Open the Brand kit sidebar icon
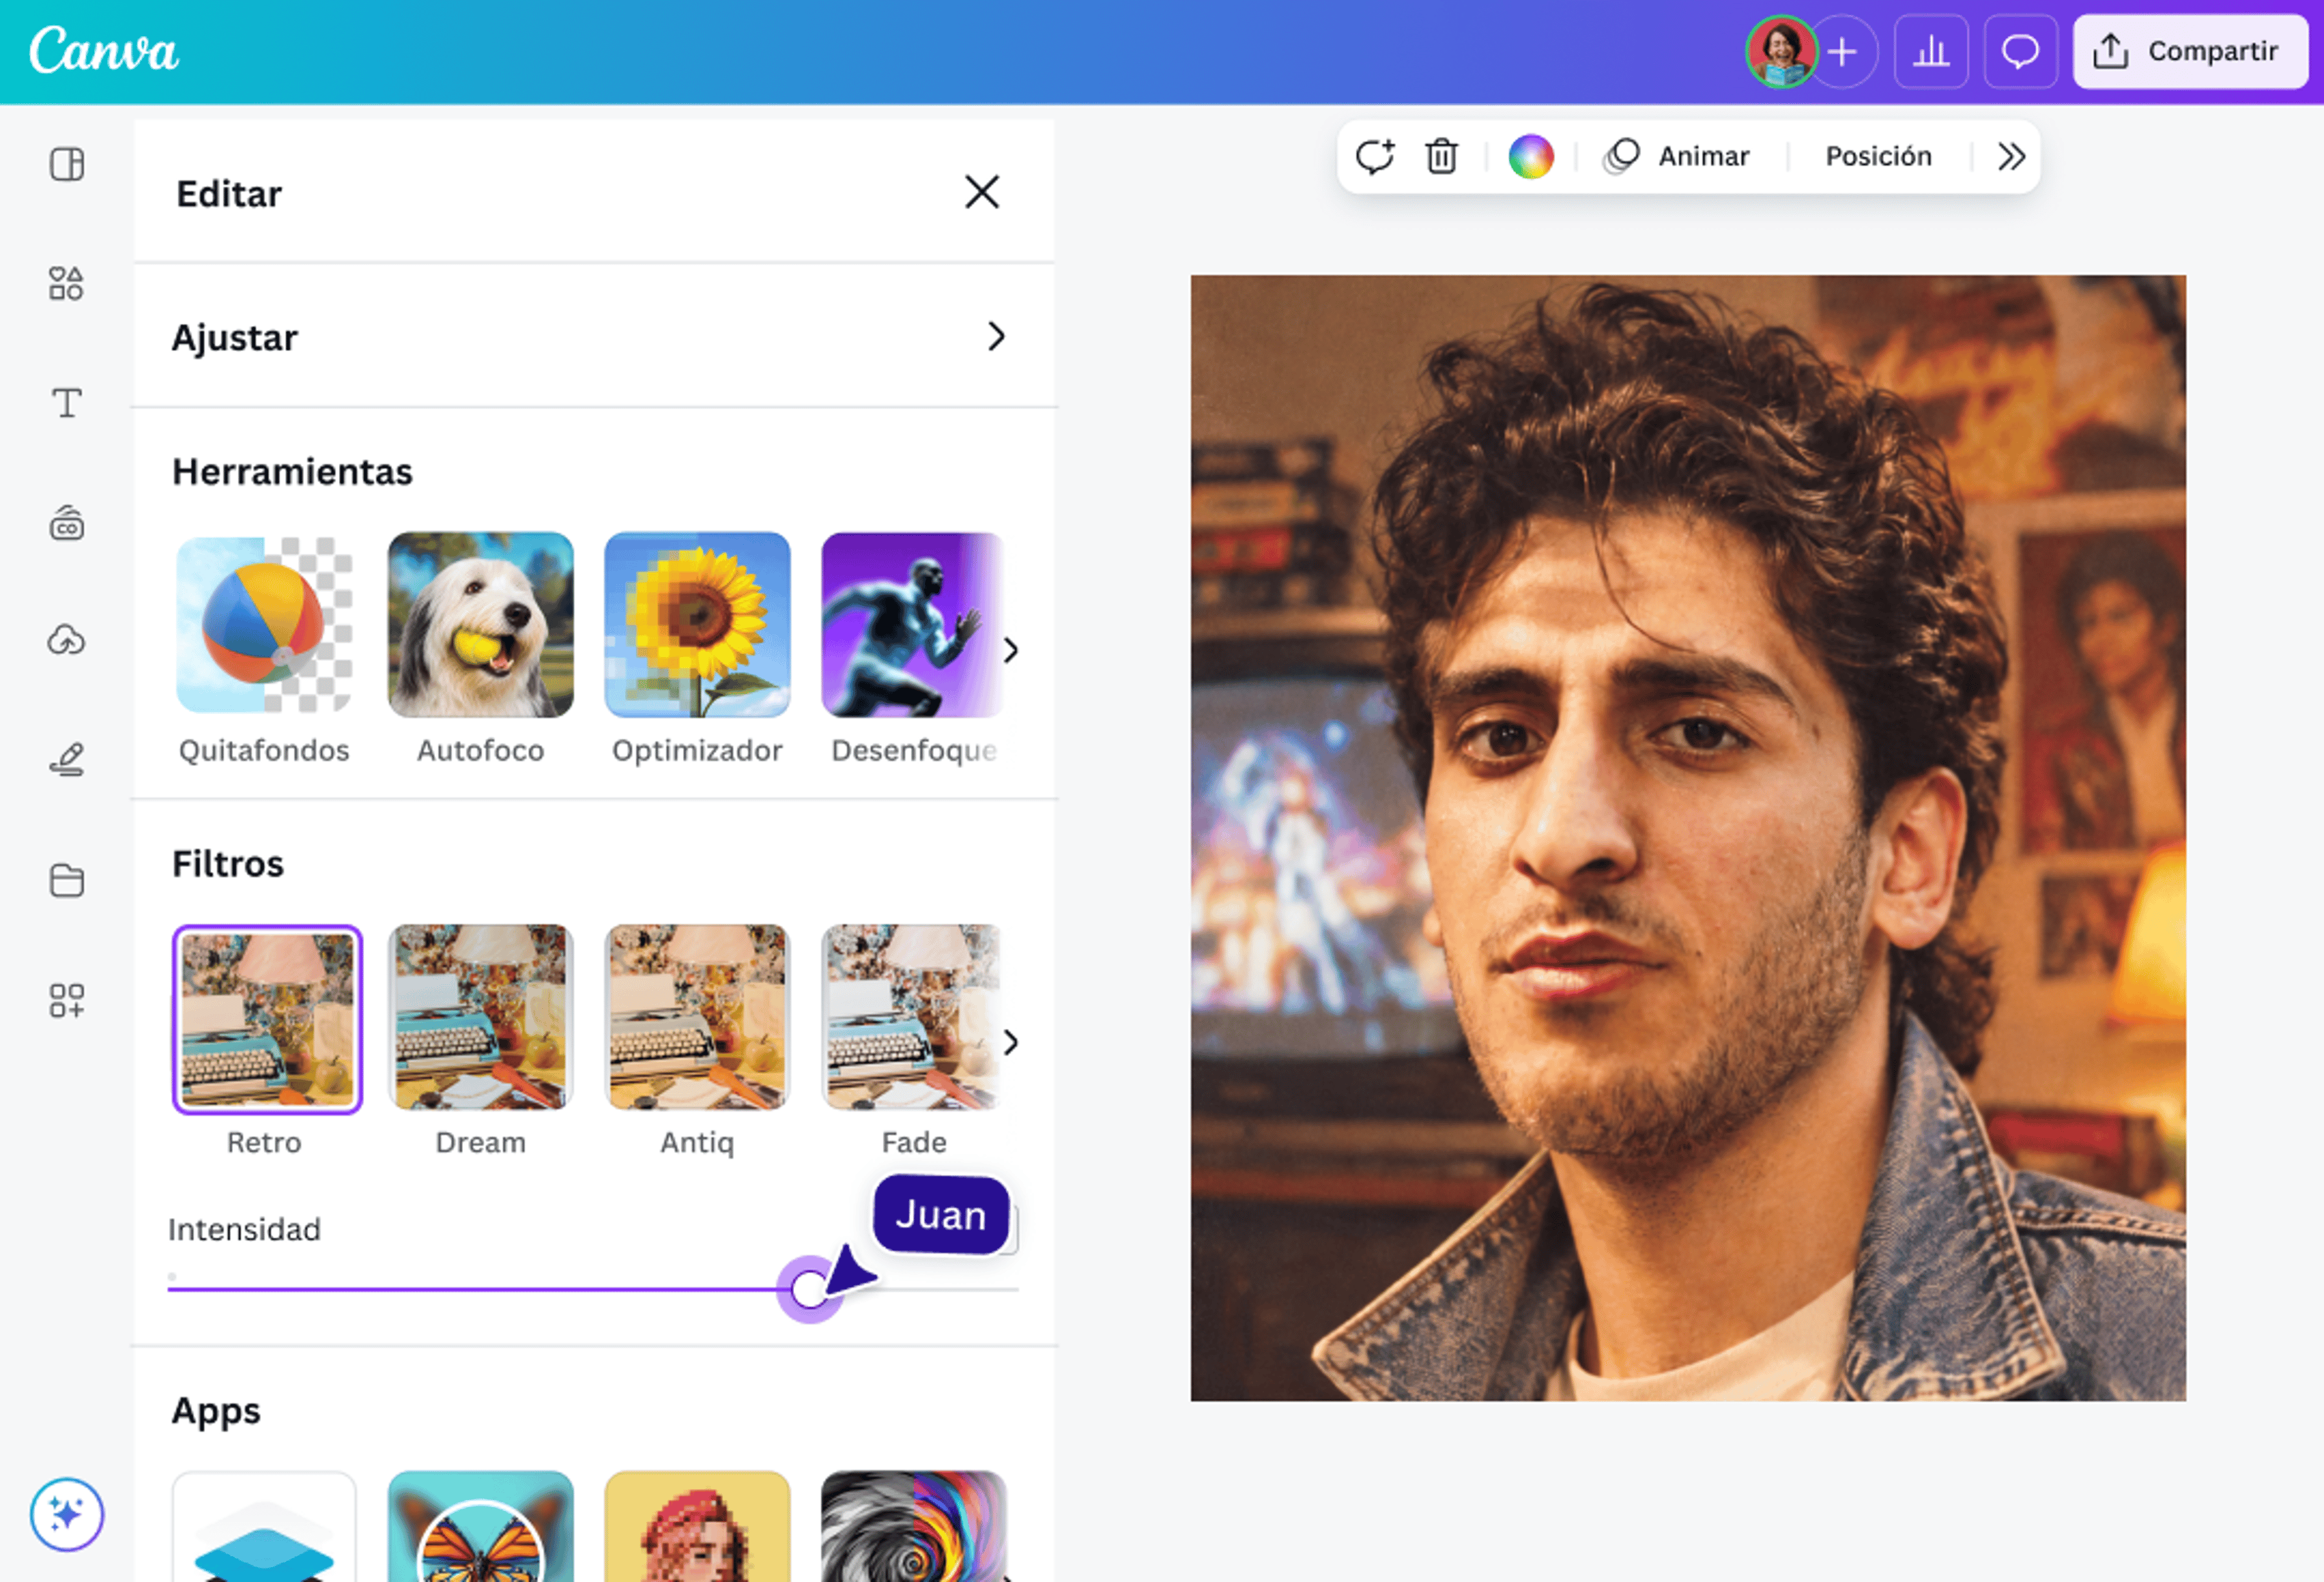Screen dimensions: 2324x1582 coord(67,523)
